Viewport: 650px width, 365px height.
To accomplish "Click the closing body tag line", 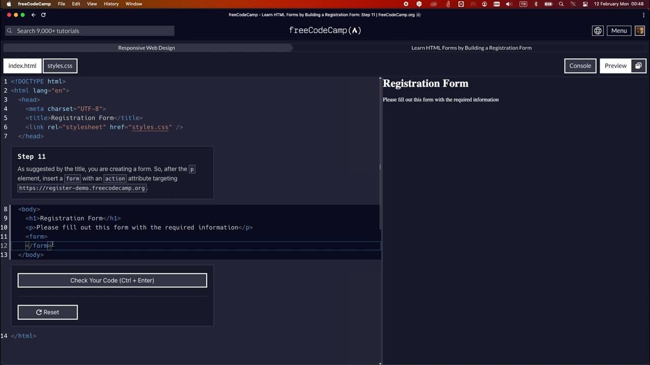I will (x=31, y=254).
